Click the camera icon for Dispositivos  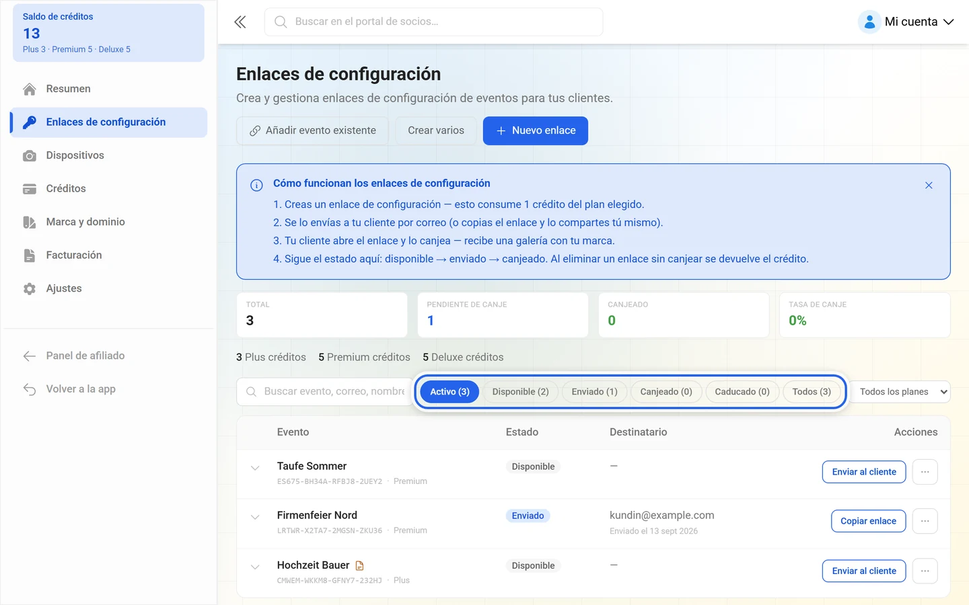point(30,156)
